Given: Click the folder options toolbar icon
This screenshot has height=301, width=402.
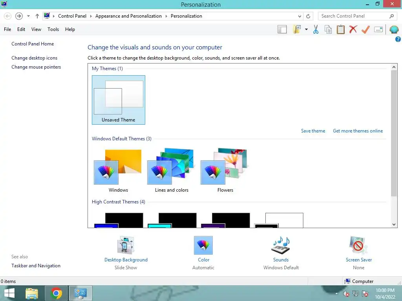Looking at the screenshot, I should 297,29.
